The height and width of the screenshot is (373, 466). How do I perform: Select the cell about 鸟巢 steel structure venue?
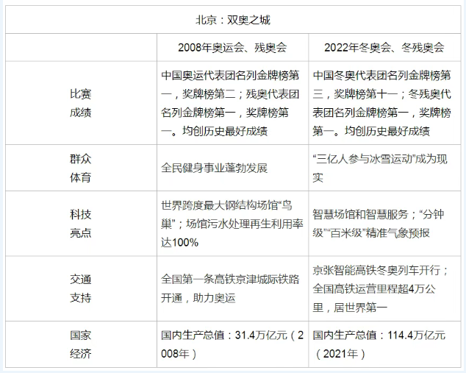[x=233, y=224]
